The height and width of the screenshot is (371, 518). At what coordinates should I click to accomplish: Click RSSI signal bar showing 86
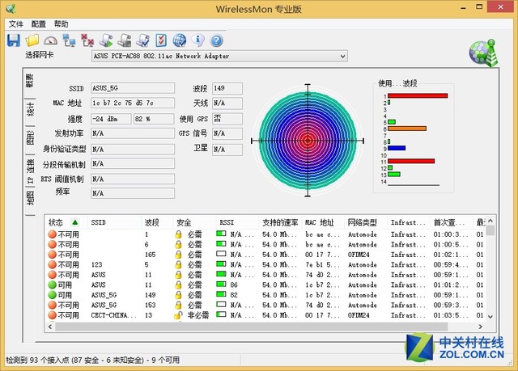[x=221, y=284]
